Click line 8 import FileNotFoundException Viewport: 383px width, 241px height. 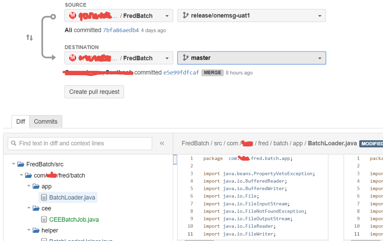255,211
